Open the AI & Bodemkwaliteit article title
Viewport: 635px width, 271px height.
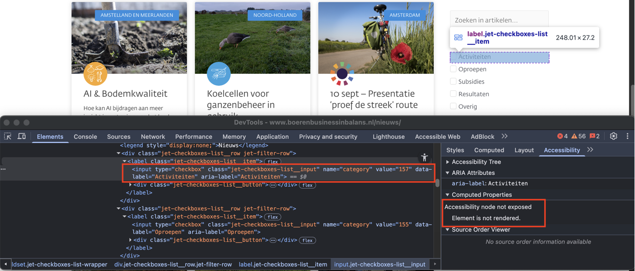coord(126,94)
